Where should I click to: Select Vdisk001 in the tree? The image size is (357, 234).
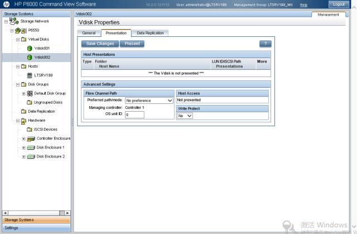point(42,48)
